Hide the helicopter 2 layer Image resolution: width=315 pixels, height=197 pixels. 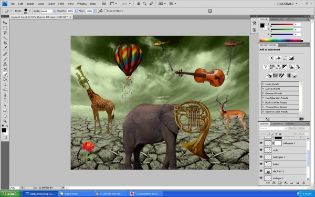click(x=261, y=157)
